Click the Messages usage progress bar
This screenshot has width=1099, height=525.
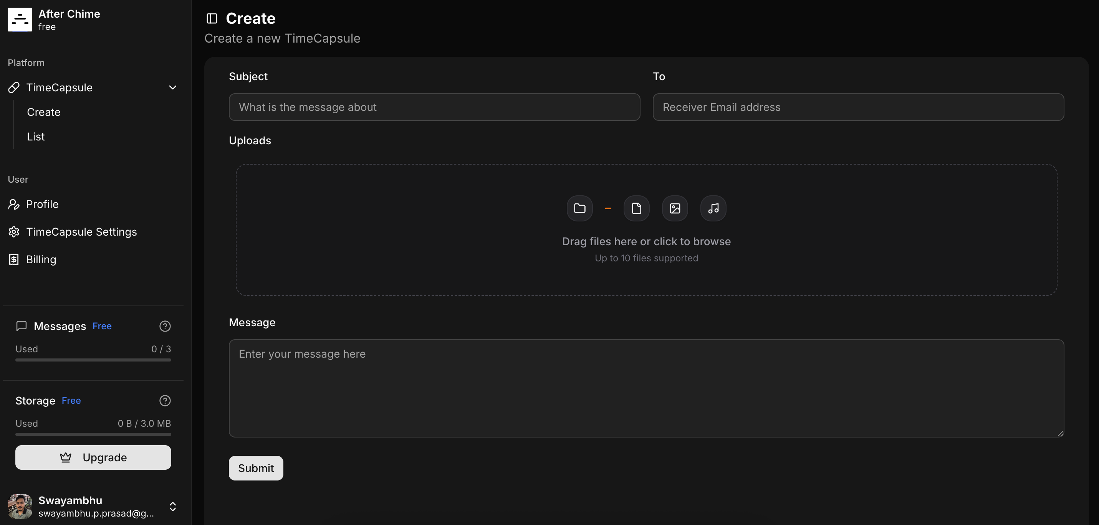pos(93,360)
